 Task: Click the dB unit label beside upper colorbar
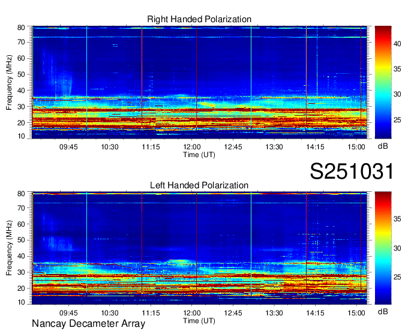pyautogui.click(x=383, y=146)
